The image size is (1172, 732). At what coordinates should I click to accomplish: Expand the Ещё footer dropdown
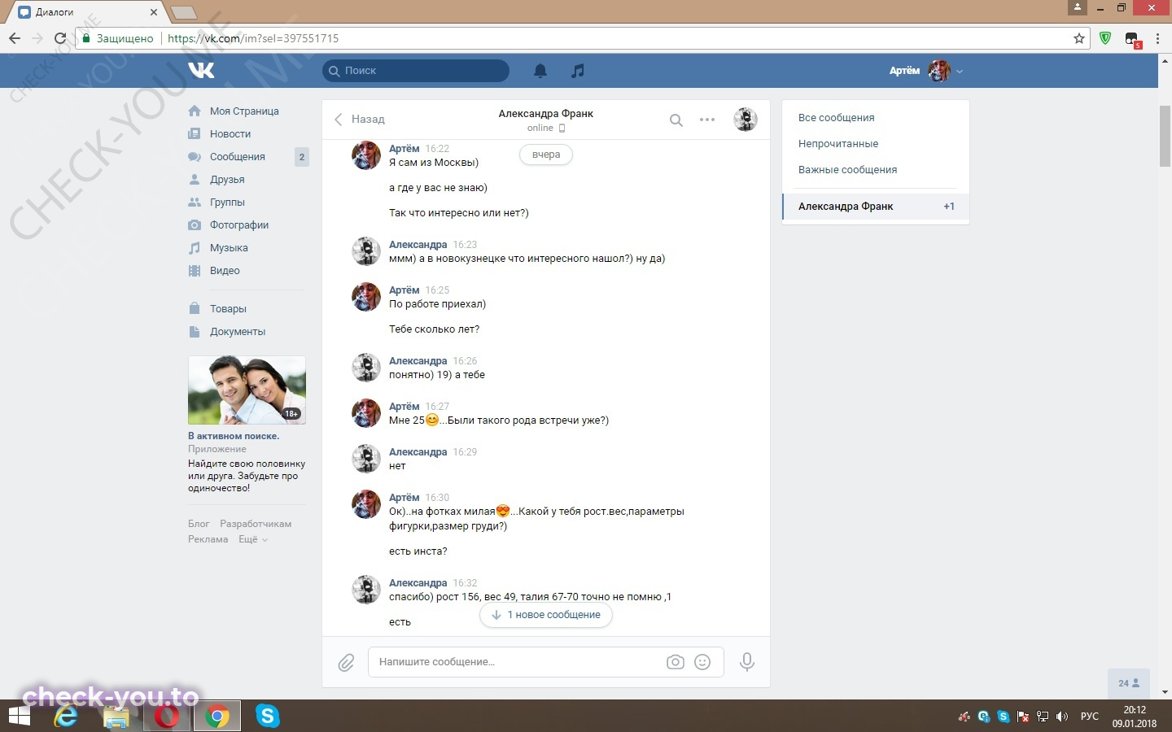tap(252, 539)
